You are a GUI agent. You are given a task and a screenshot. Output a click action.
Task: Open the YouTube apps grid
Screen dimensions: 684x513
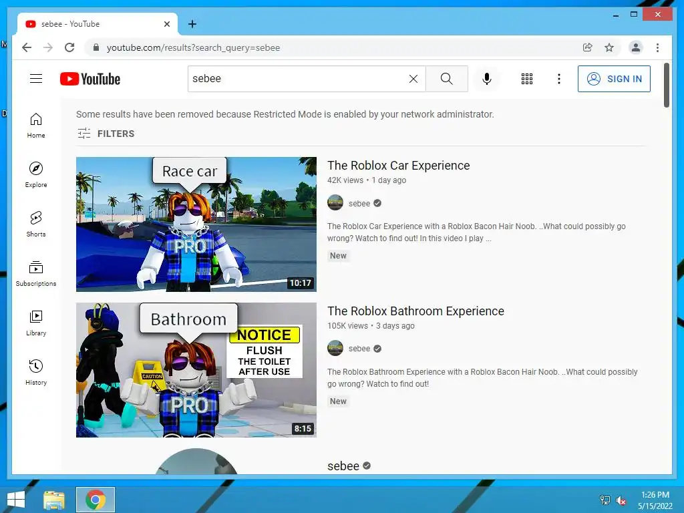(x=527, y=79)
